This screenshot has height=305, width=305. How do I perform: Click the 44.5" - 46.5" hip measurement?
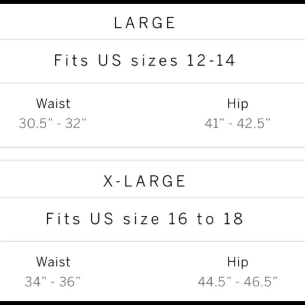(238, 282)
